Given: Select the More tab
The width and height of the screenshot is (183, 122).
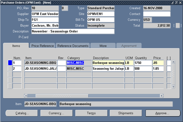Looking at the screenshot, I should (103, 46).
